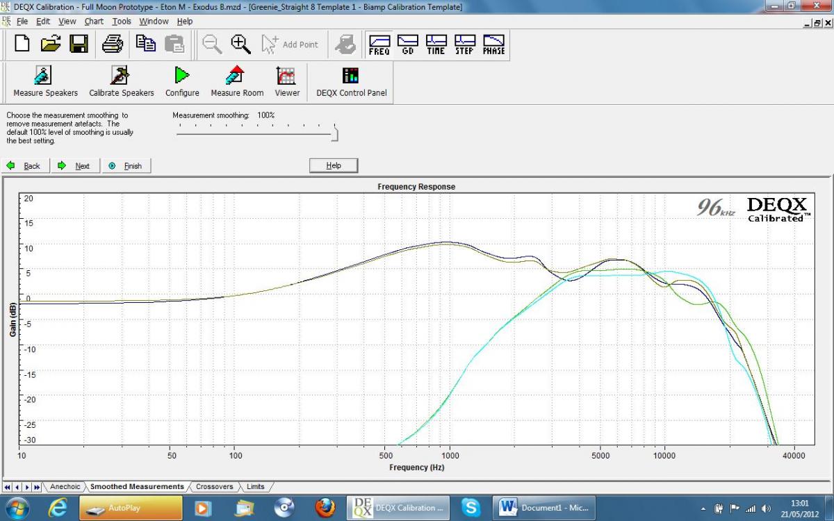The height and width of the screenshot is (521, 834).
Task: Click the greyed-out icon beside Add Point
Action: point(345,44)
